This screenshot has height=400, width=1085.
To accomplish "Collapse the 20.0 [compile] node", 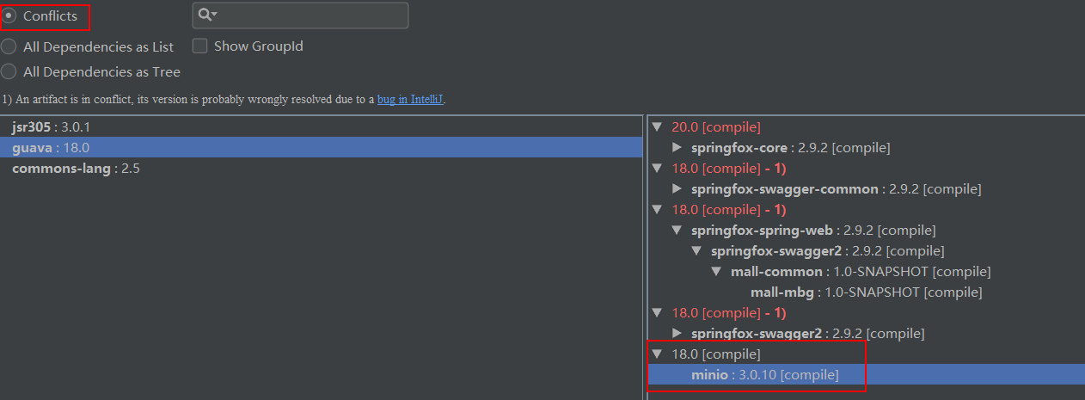I will click(x=658, y=126).
